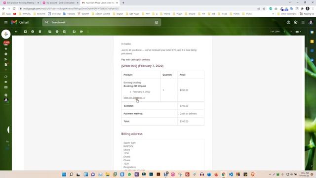This screenshot has height=178, width=316.
Task: Report this email as spam
Action: 33,32
